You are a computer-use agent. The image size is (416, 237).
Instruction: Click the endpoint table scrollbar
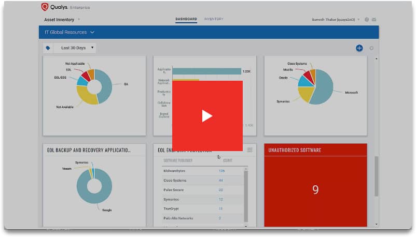[x=246, y=196]
